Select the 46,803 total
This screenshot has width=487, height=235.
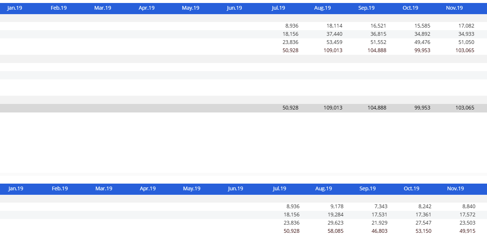coord(379,231)
